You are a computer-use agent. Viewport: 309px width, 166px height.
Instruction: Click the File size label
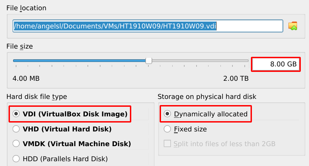click(19, 46)
